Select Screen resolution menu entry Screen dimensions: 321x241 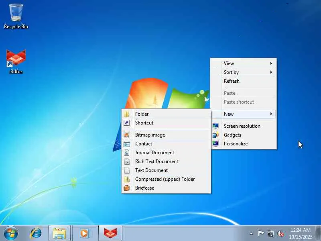[244, 126]
